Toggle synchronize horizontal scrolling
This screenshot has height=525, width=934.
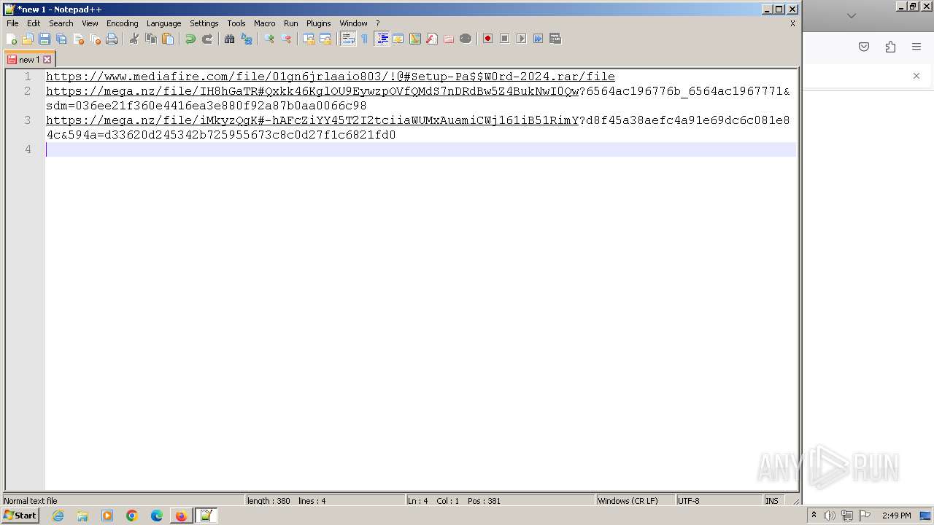click(x=325, y=39)
